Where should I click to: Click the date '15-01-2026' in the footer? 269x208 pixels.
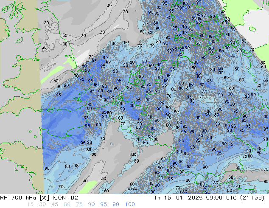[183, 198]
